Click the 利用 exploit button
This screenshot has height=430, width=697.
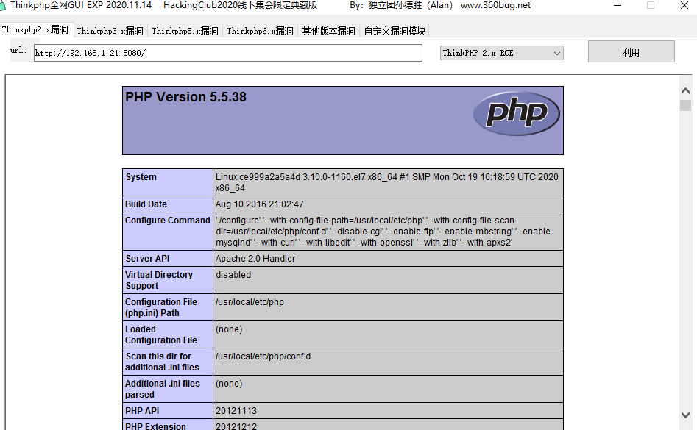click(x=631, y=52)
